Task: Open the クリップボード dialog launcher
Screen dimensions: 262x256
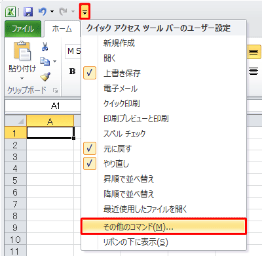Action: [x=55, y=91]
